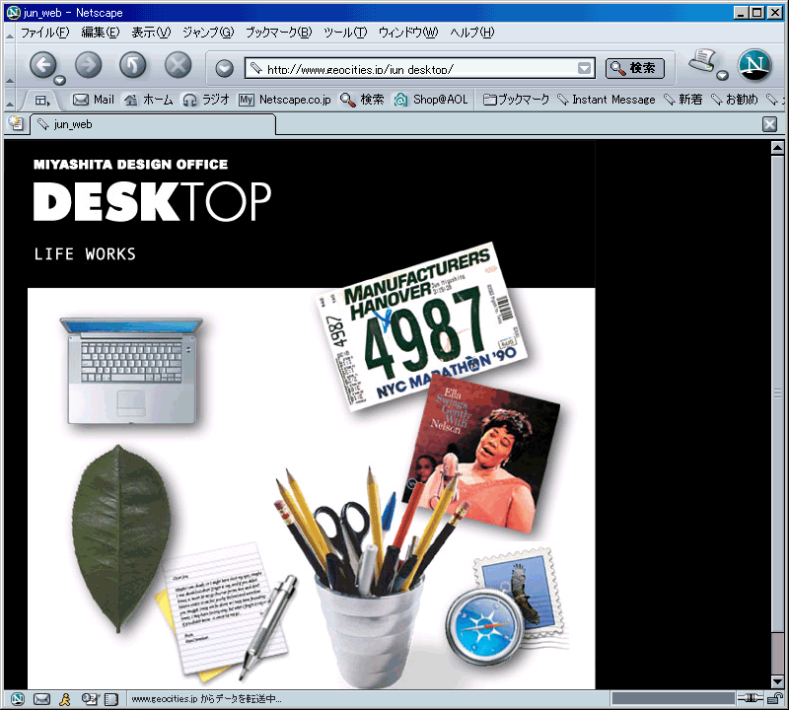The width and height of the screenshot is (789, 710).
Task: Open the Back button history dropdown arrow
Action: click(60, 80)
